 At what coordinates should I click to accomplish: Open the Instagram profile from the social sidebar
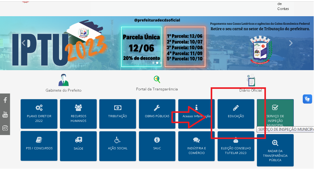[x=5, y=128]
